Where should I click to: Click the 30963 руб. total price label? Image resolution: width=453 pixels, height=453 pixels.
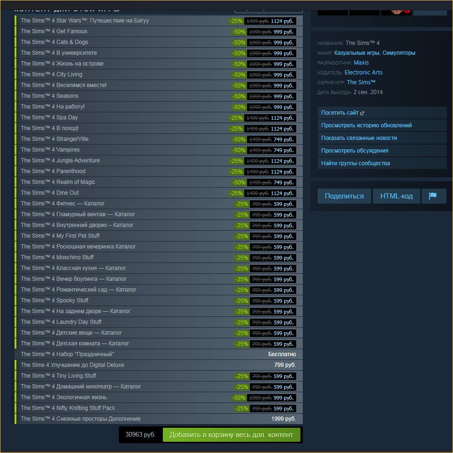pos(140,434)
